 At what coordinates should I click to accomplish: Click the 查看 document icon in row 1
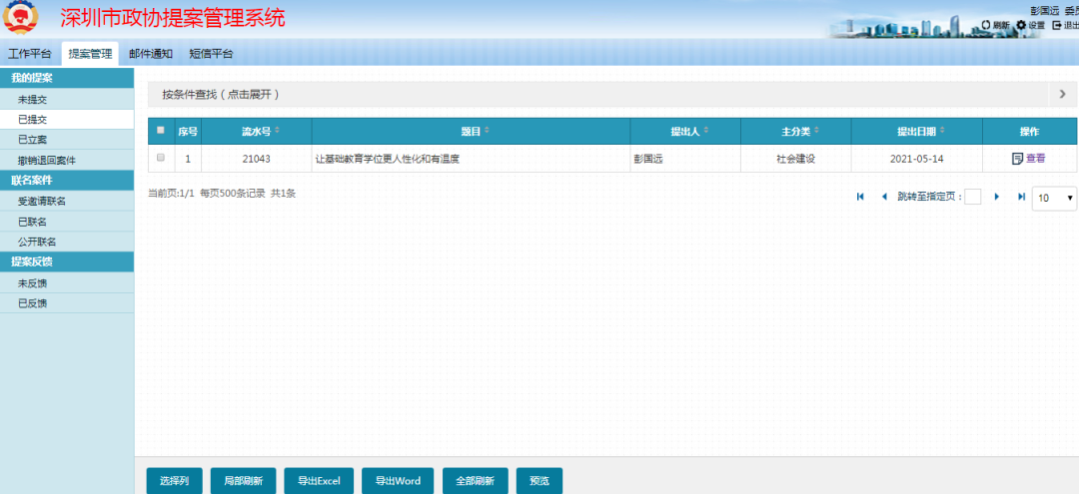(x=1017, y=159)
